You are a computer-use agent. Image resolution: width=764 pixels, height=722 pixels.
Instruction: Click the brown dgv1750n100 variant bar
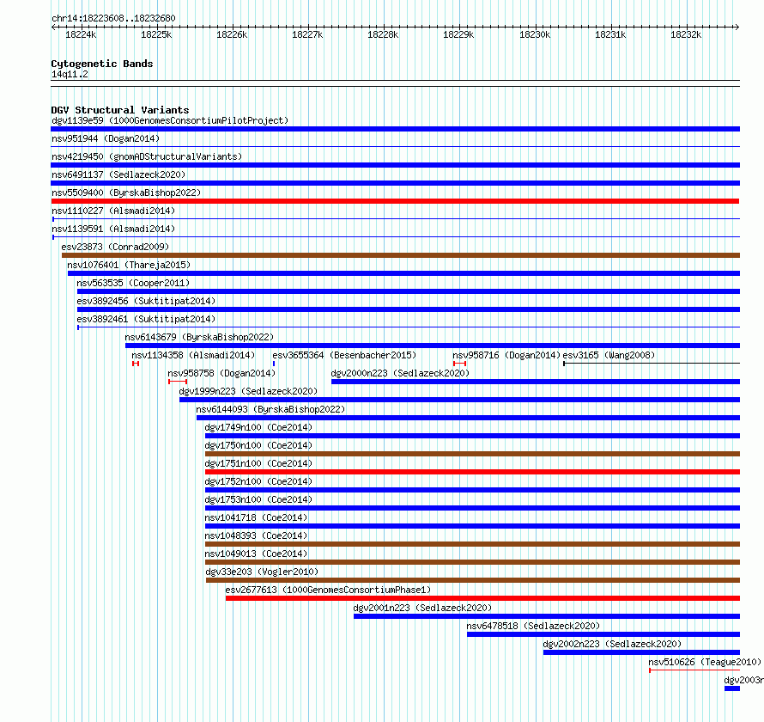coord(472,454)
